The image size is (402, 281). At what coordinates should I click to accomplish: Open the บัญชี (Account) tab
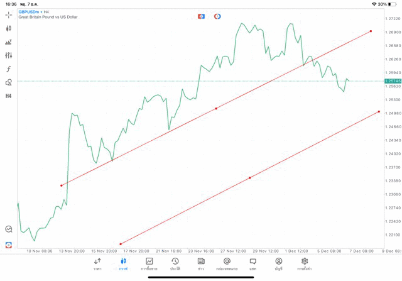(x=278, y=263)
